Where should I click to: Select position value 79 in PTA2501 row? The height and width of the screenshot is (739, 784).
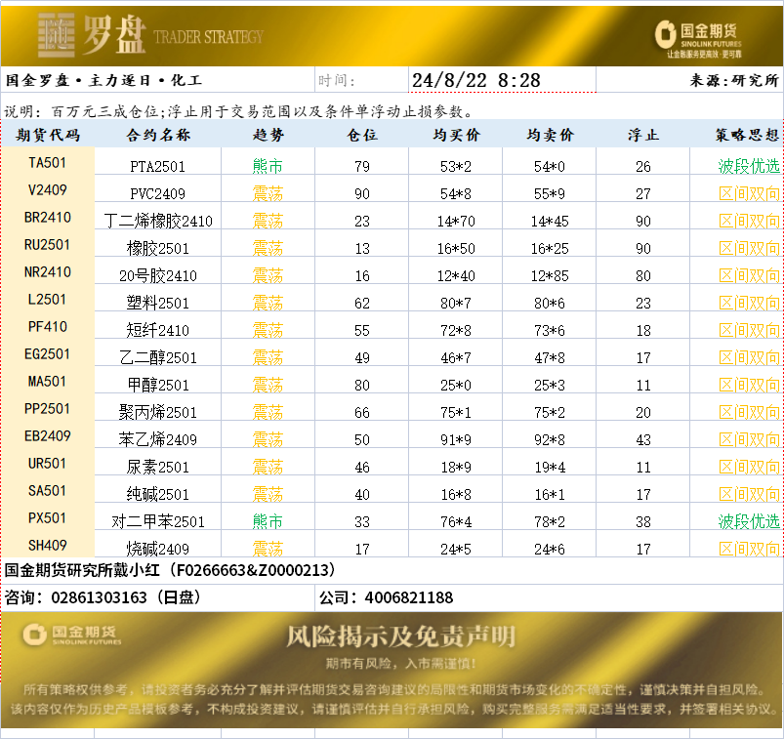tap(362, 167)
